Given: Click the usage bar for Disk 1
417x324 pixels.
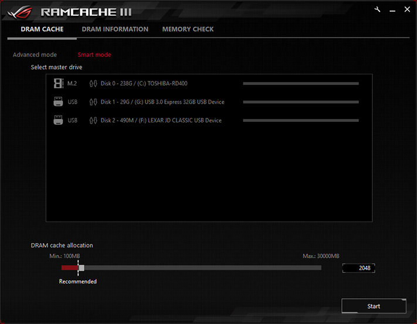Looking at the screenshot, I should tap(301, 102).
